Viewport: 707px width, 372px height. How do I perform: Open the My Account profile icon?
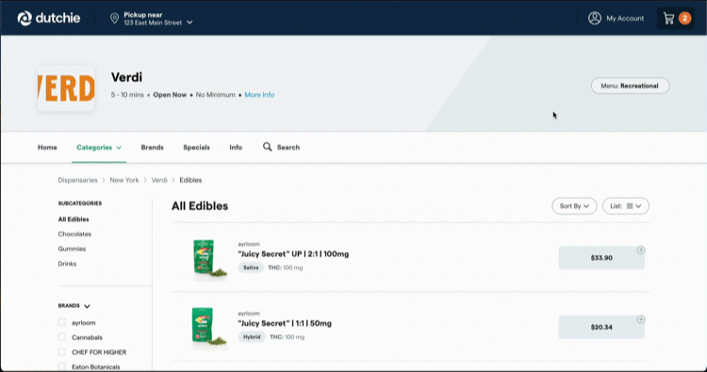595,18
